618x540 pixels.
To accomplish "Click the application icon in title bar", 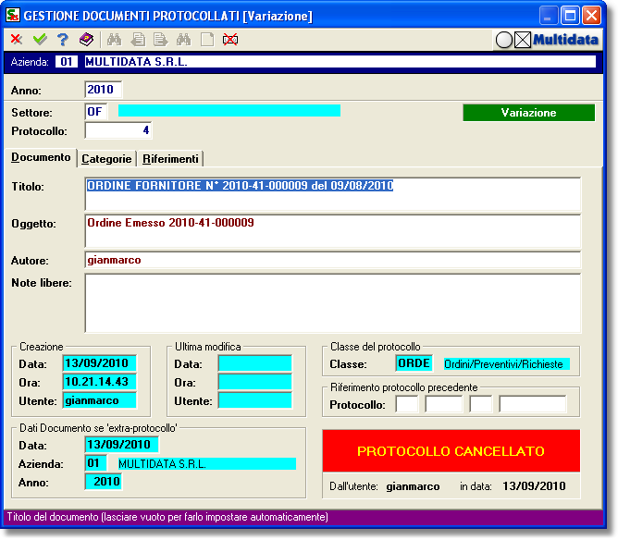I will coord(13,16).
